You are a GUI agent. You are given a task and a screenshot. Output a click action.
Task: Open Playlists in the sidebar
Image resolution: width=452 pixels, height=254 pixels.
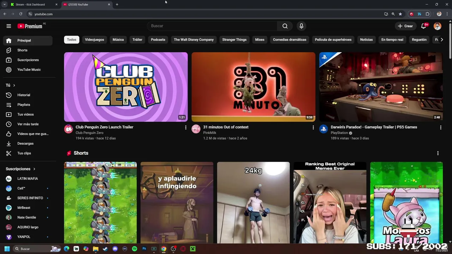click(28, 105)
